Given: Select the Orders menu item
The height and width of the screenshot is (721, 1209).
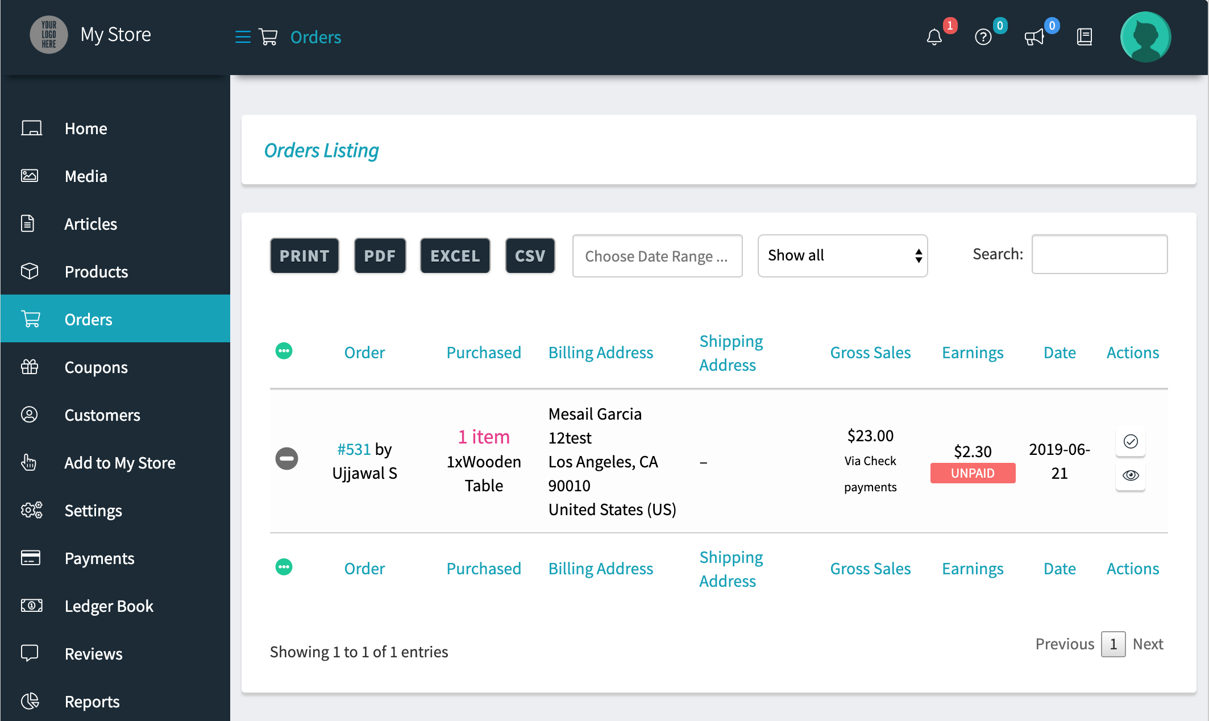Looking at the screenshot, I should coord(88,320).
